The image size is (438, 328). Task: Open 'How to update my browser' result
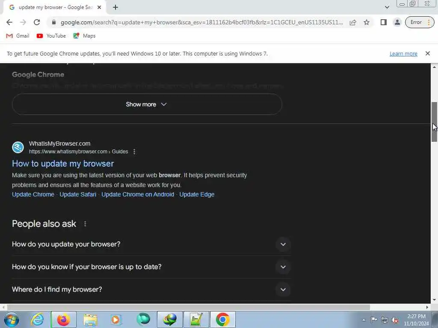[x=63, y=164]
